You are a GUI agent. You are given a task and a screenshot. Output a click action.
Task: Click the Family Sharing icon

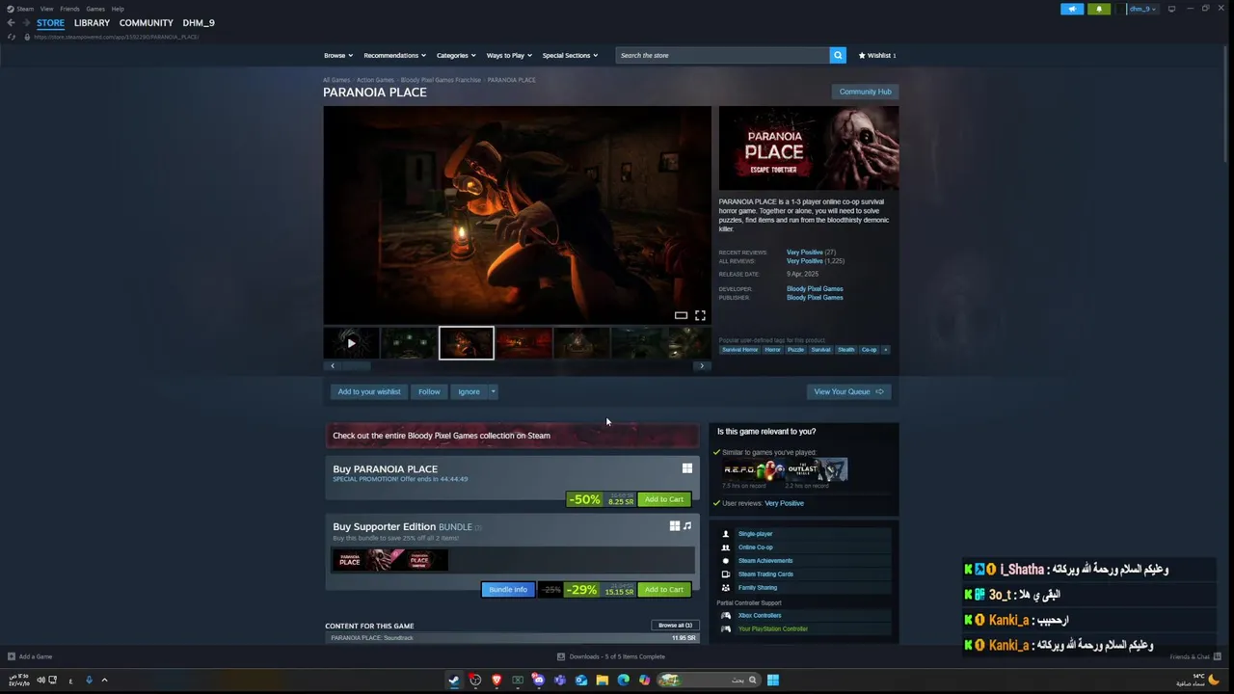[x=726, y=588]
